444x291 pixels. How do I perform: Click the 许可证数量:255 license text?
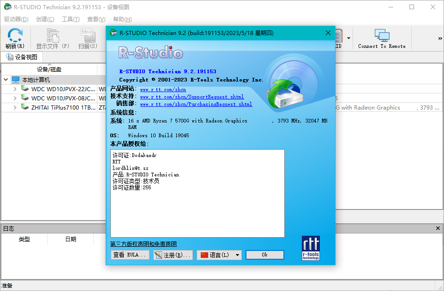tap(132, 187)
